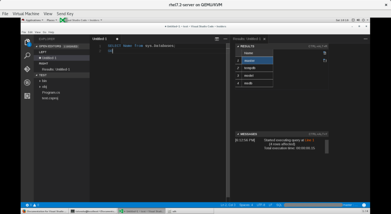This screenshot has height=214, width=391.
Task: Click the Name column header
Action: pos(257,53)
